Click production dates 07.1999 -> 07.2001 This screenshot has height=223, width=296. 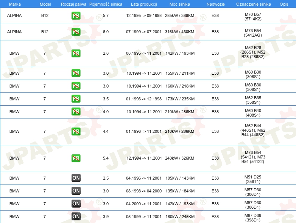point(144,32)
